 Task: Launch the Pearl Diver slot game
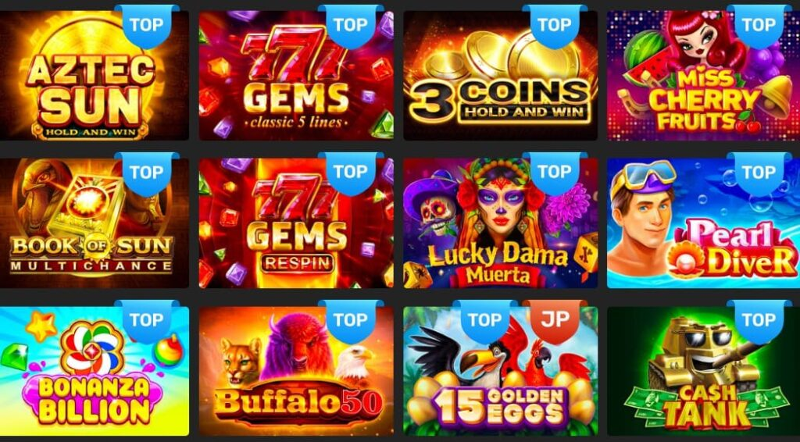click(x=704, y=223)
